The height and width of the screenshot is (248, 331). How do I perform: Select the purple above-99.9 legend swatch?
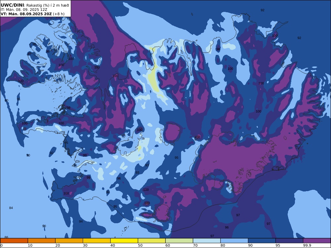[317, 241]
